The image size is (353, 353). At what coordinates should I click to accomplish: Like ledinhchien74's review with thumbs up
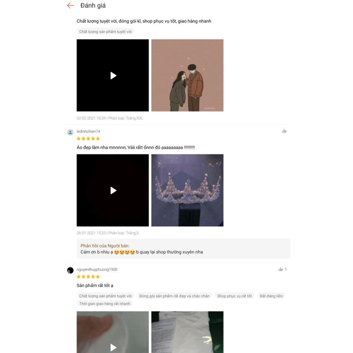[284, 131]
